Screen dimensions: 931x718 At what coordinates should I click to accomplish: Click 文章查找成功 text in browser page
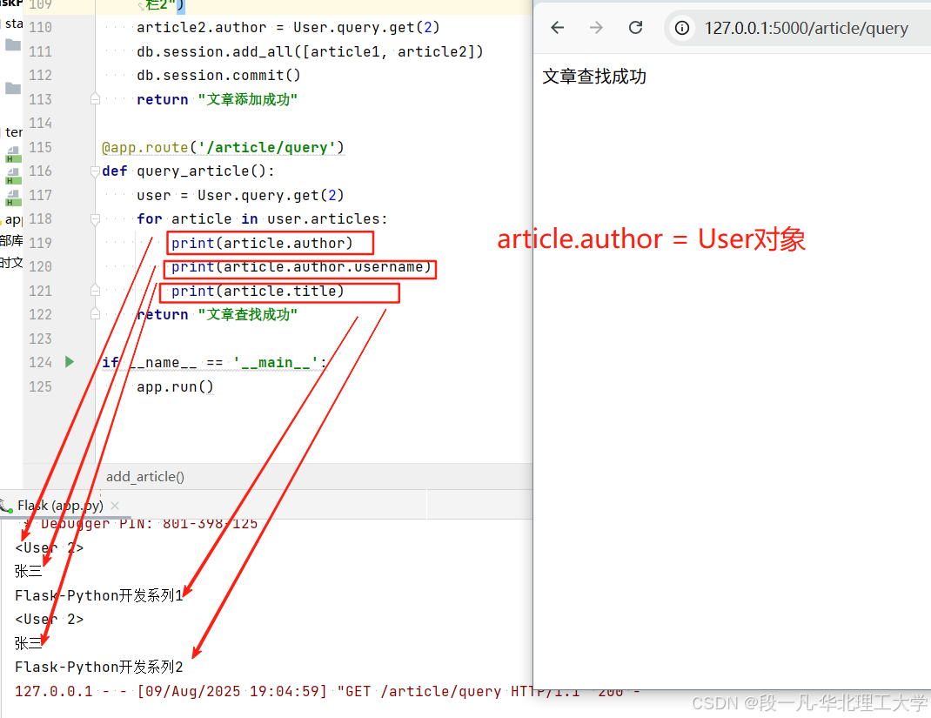click(593, 77)
